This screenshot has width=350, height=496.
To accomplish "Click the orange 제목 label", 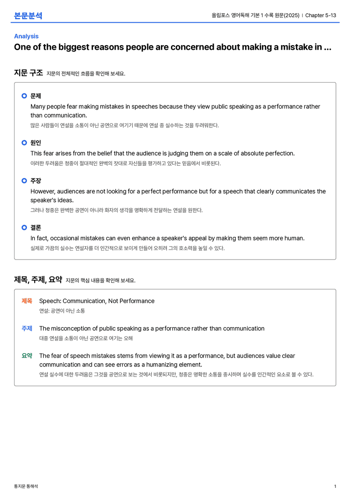I will pyautogui.click(x=27, y=301).
